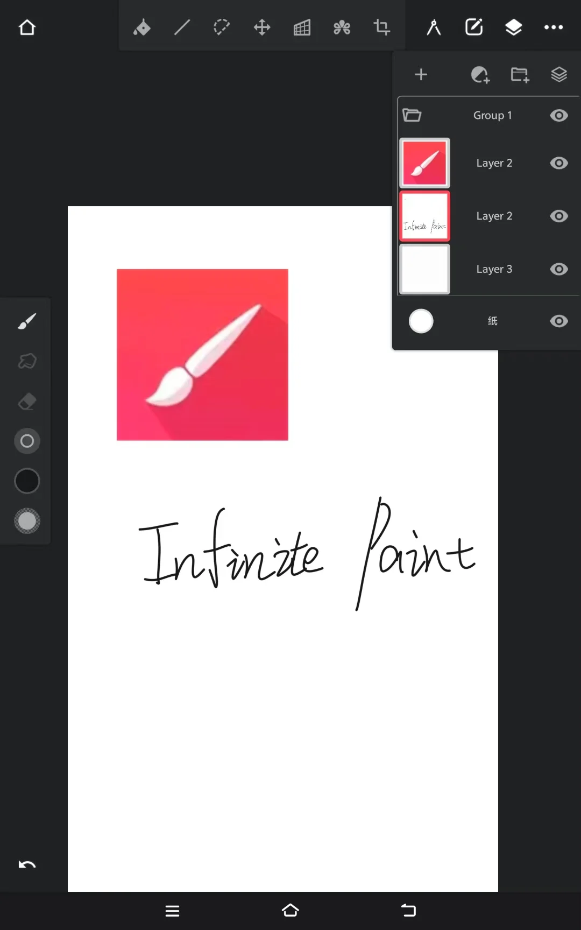The width and height of the screenshot is (581, 930).
Task: Open the three-dot more options menu
Action: (554, 27)
